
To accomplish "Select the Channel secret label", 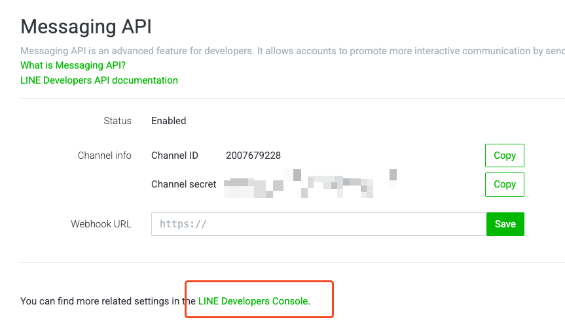I will tap(184, 184).
